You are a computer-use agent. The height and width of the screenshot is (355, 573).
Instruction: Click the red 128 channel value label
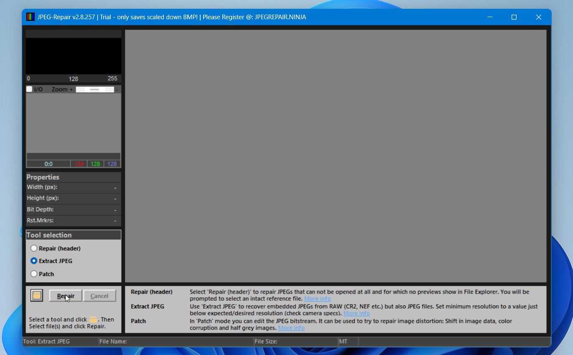[x=79, y=164]
